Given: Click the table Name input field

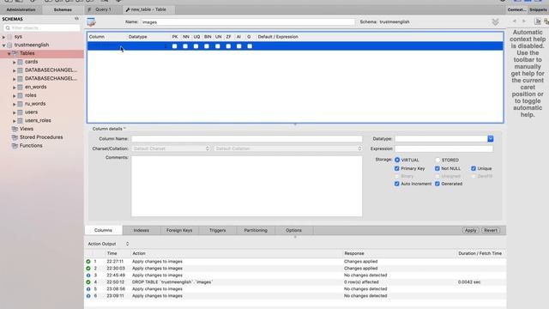Looking at the screenshot, I should [248, 22].
